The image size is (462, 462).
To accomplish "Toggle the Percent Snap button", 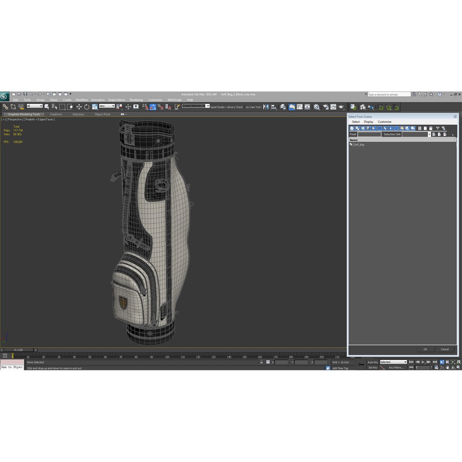I will (160, 107).
